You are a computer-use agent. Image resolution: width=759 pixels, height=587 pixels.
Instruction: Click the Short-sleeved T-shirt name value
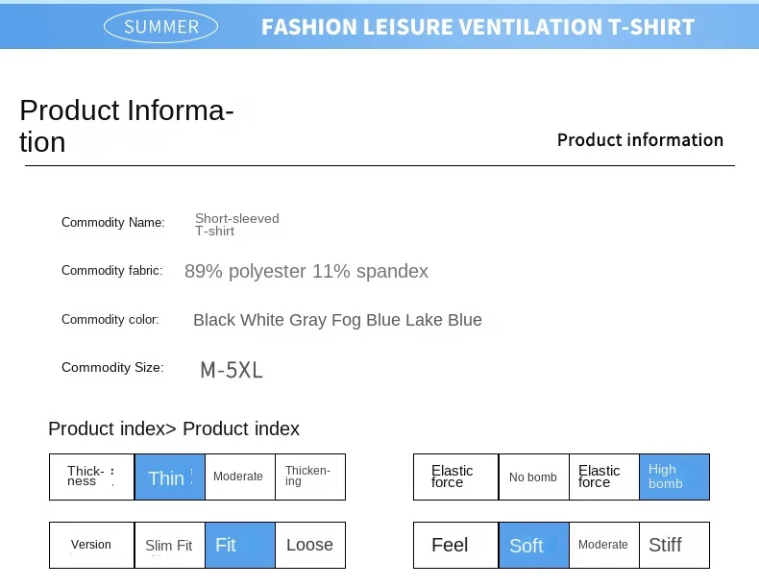coord(236,224)
